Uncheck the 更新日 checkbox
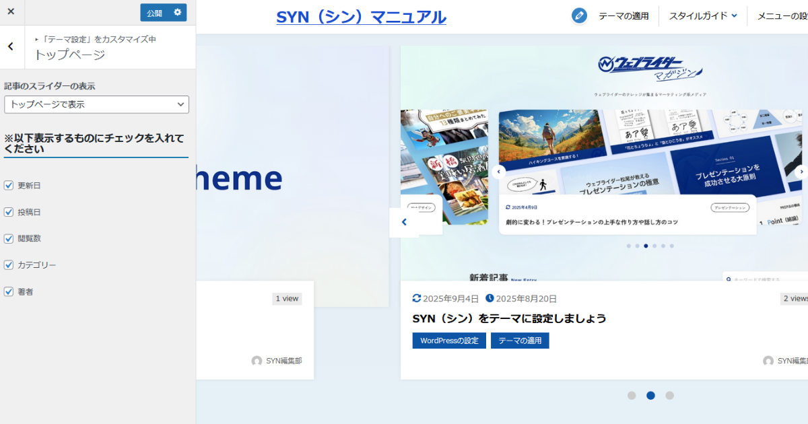Image resolution: width=808 pixels, height=424 pixels. click(x=9, y=185)
